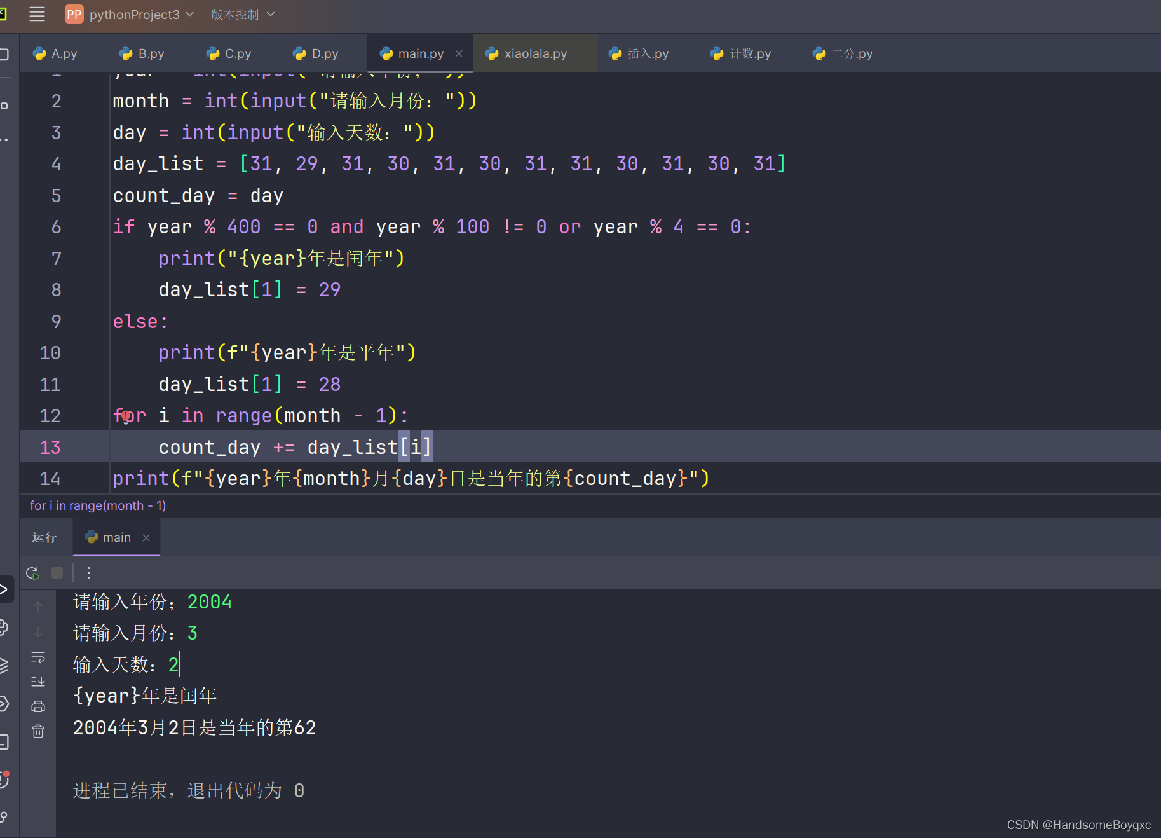Select the 运行 tab
The width and height of the screenshot is (1161, 838).
(x=43, y=537)
